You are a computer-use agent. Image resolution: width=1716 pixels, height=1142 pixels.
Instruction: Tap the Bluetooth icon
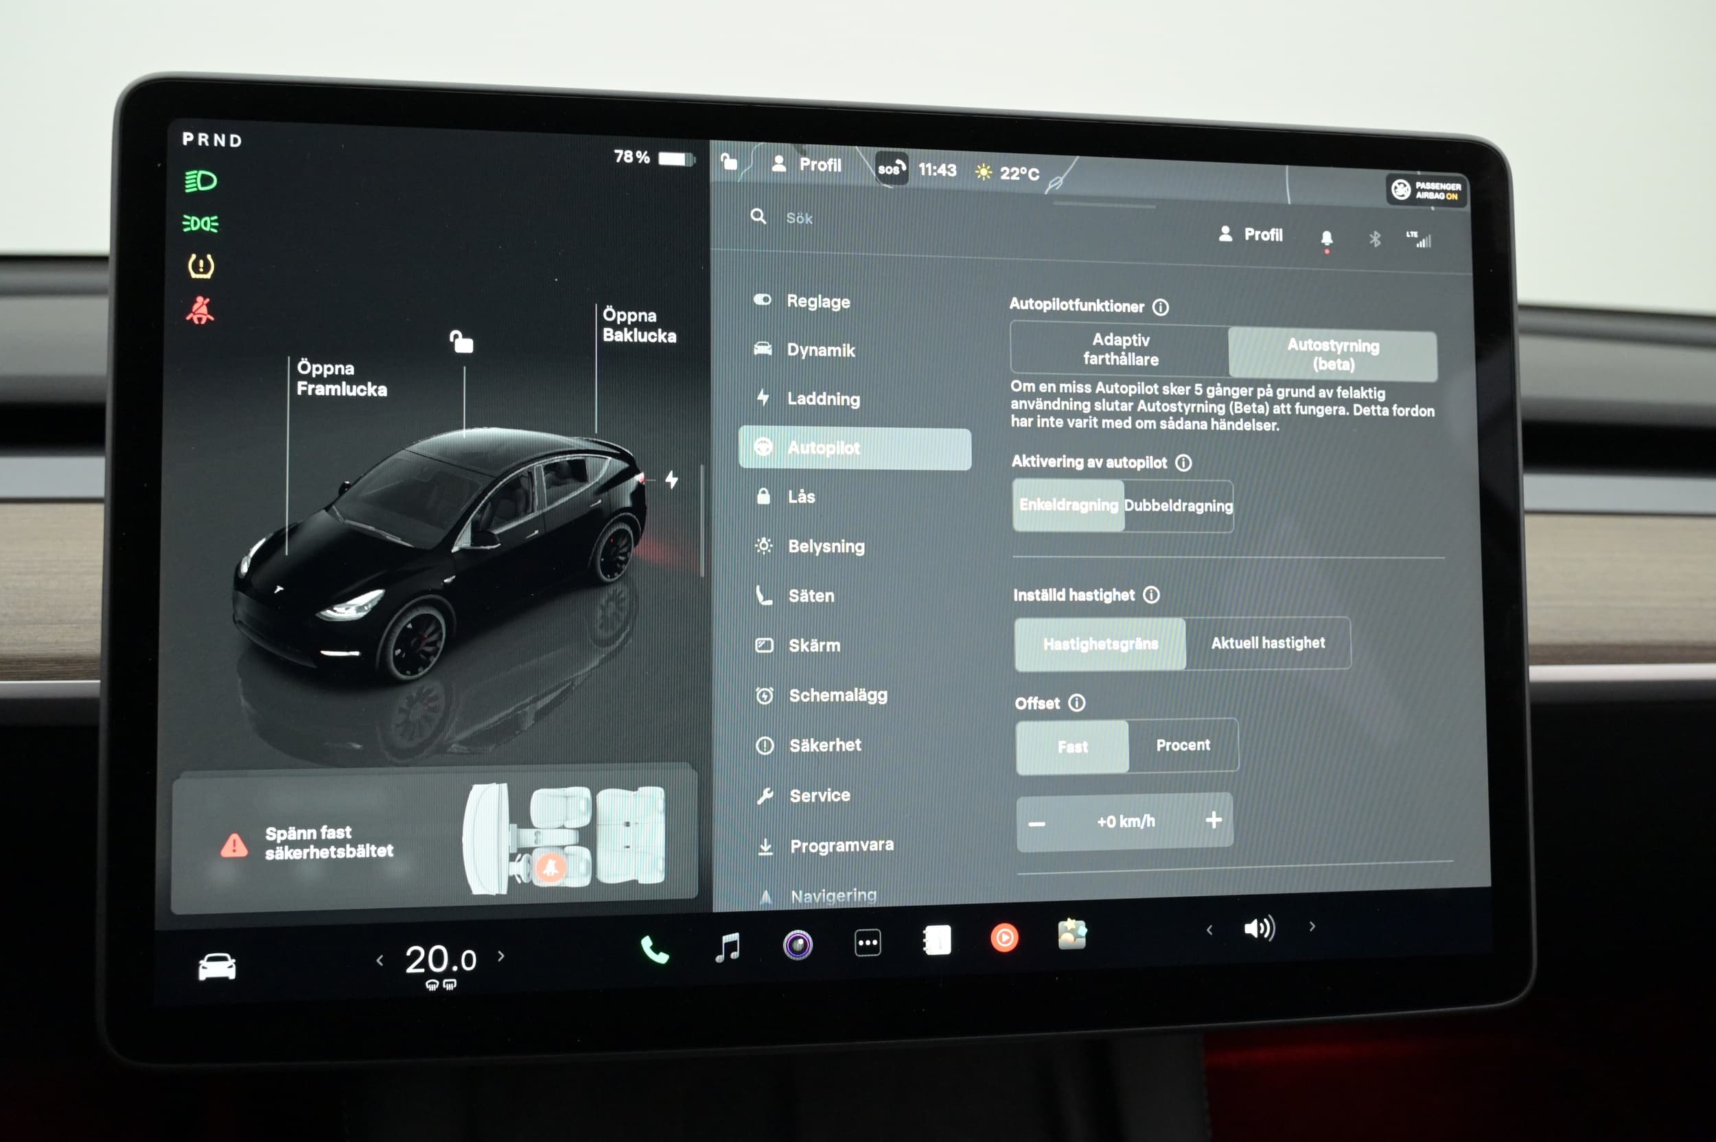[x=1375, y=238]
